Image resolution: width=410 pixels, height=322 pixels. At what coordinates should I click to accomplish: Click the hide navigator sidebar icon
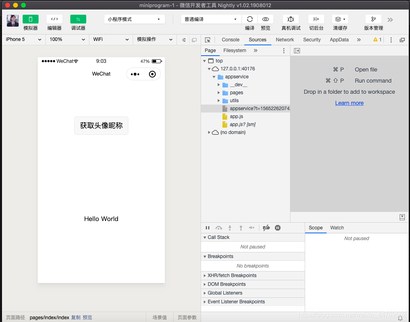point(297,51)
